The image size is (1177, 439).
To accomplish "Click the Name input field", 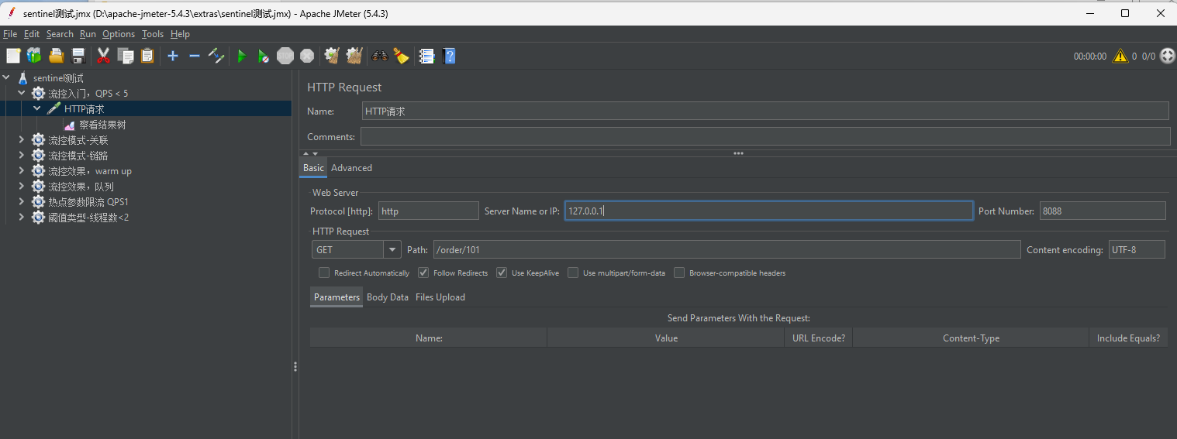I will click(x=765, y=111).
